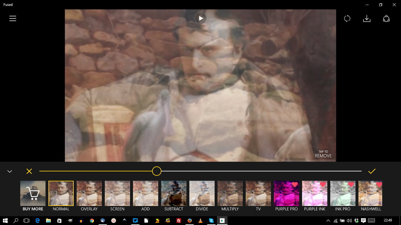Launch Firefox from the taskbar
Image resolution: width=401 pixels, height=225 pixels.
point(190,220)
